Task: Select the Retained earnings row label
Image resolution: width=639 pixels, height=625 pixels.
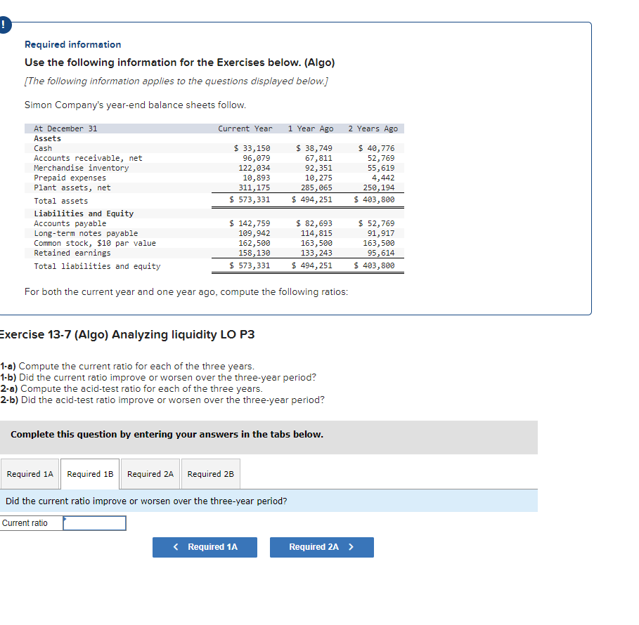Action: 72,253
